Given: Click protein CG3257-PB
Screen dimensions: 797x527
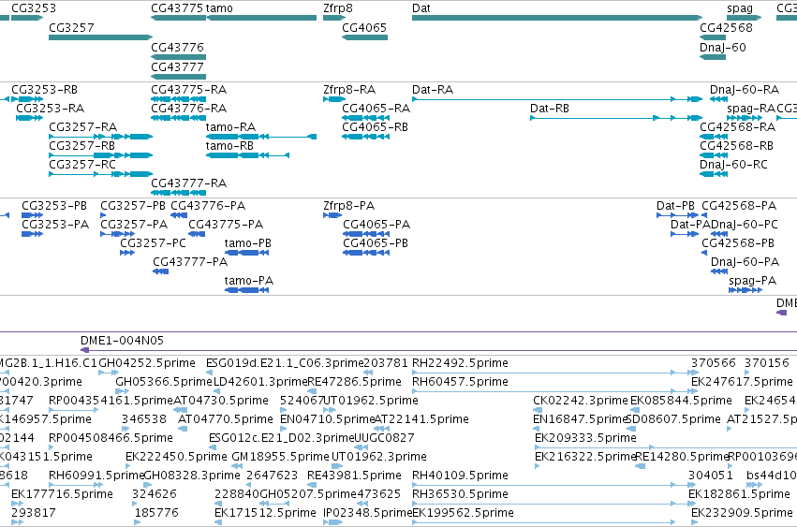Looking at the screenshot, I should [133, 206].
